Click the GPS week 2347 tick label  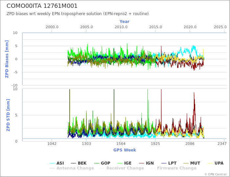[222, 144]
